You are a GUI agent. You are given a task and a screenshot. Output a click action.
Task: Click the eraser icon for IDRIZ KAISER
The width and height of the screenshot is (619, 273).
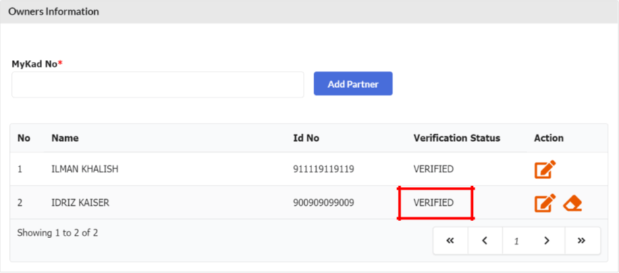point(573,203)
